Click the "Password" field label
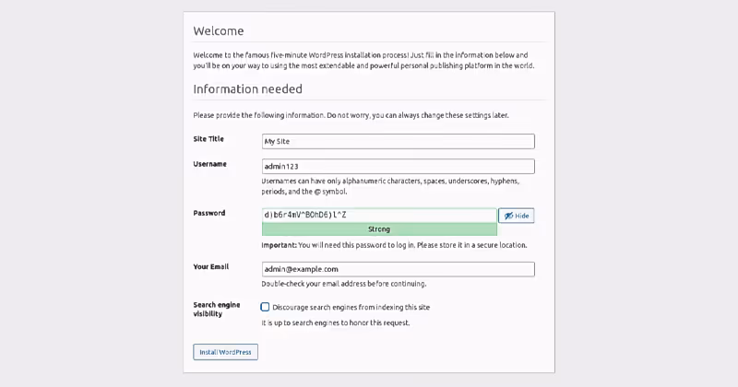Viewport: 738px width, 387px height. click(x=209, y=213)
